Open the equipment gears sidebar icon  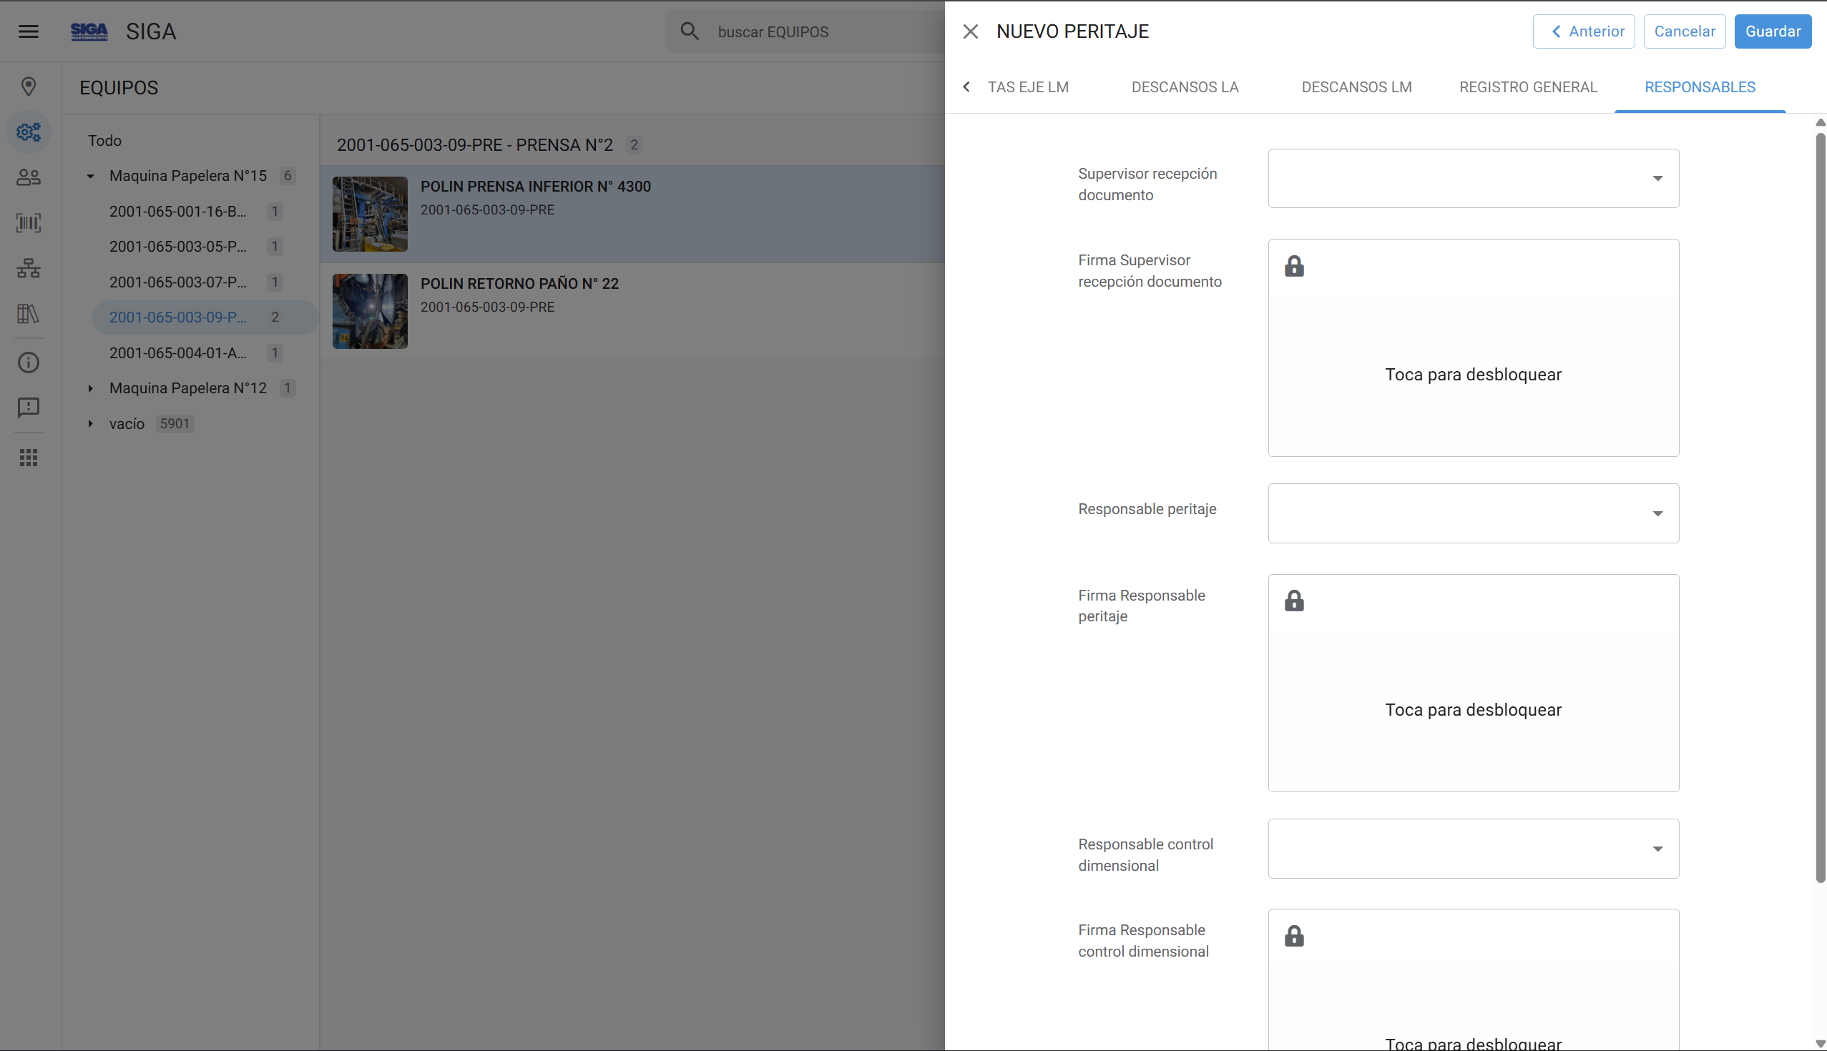[29, 132]
